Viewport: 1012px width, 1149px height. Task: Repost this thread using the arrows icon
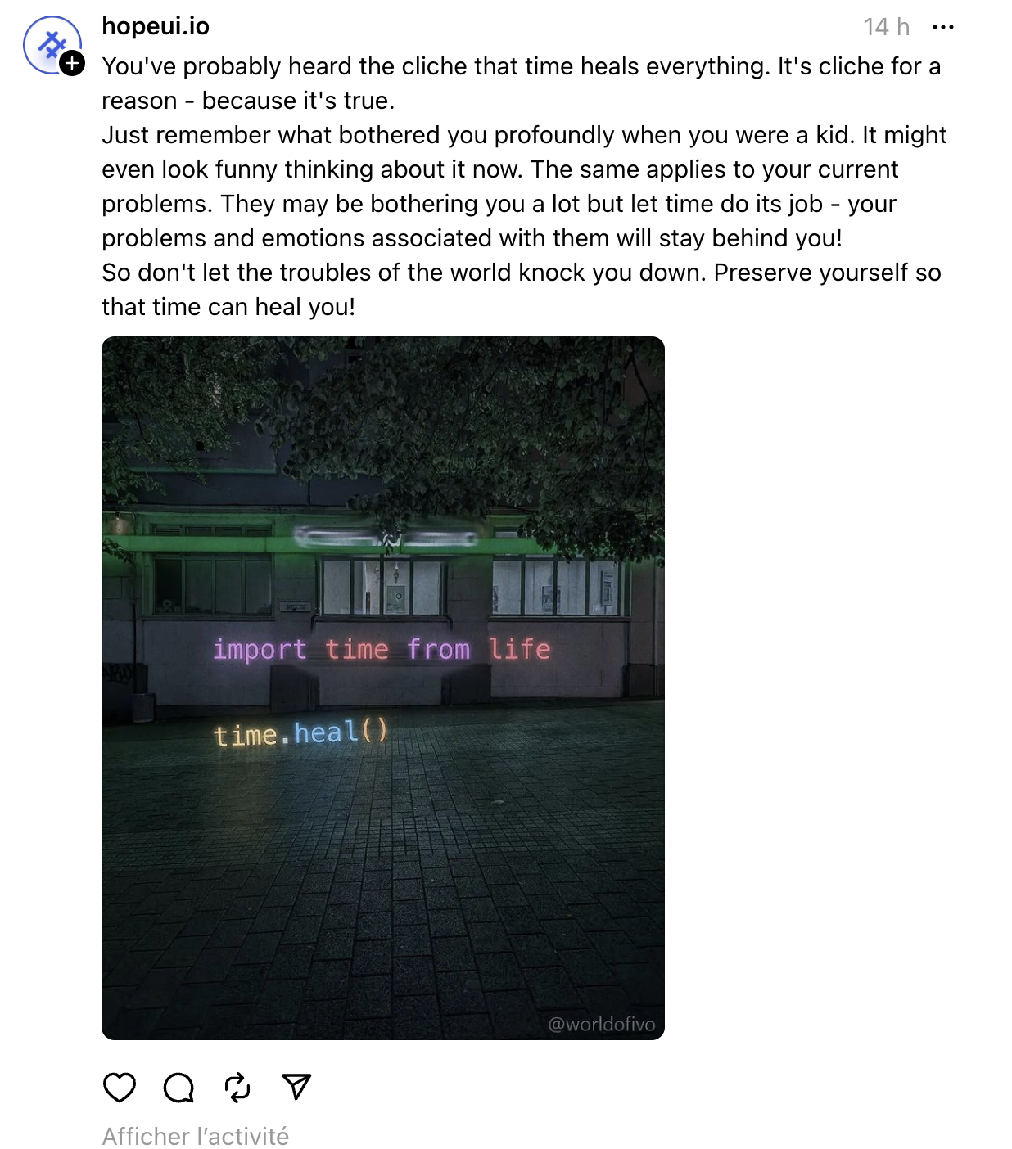point(237,1088)
